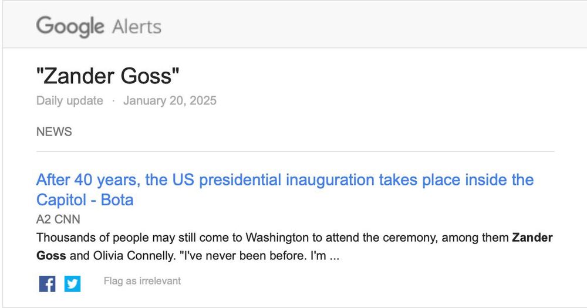Click 'Capitol - Bota' on headline's second line
Viewport: 587px width, 308px height.
(x=85, y=199)
